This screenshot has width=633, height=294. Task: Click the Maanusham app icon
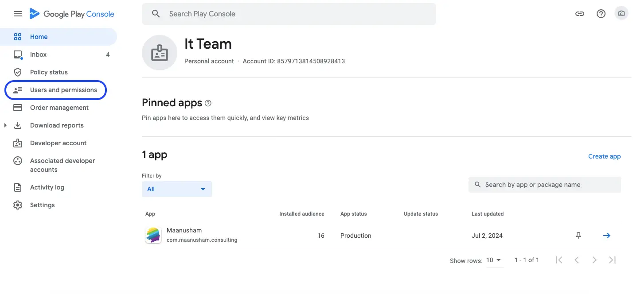(153, 235)
